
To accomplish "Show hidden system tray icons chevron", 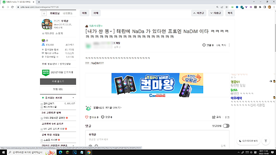I will [x=238, y=152].
